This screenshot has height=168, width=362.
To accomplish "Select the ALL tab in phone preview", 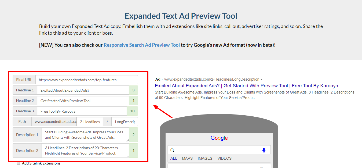I will click(174, 158).
